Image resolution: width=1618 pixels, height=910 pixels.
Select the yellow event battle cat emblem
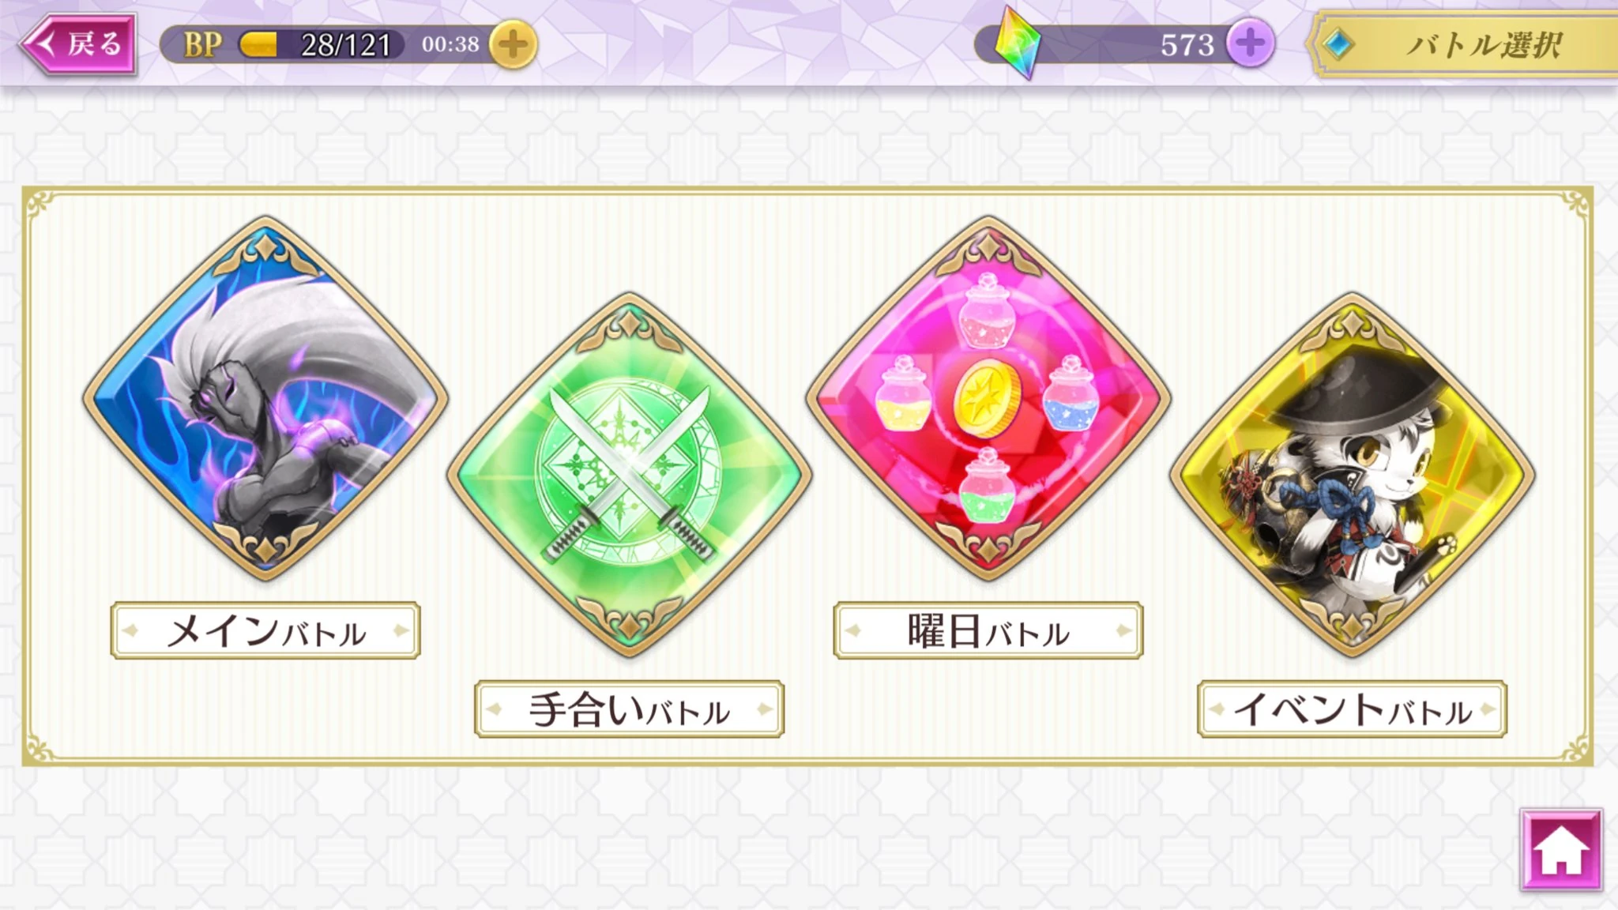coord(1352,475)
